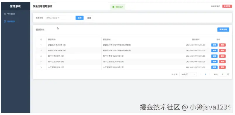235x115 pixels.
Task: Click the 共 5 条 total count
Action: click(174, 74)
